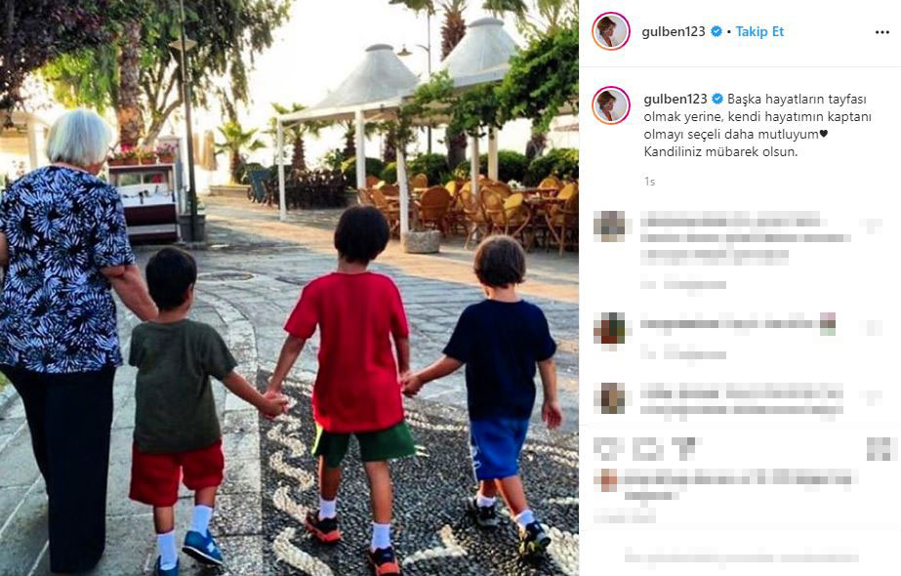Click the caption avatar of gulben123
Image resolution: width=901 pixels, height=576 pixels.
coord(611,105)
